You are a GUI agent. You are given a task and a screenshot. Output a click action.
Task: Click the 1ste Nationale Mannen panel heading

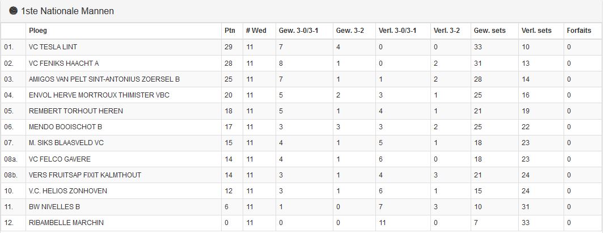click(67, 11)
